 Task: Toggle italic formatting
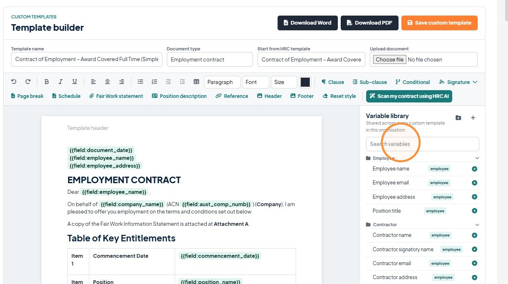point(61,82)
